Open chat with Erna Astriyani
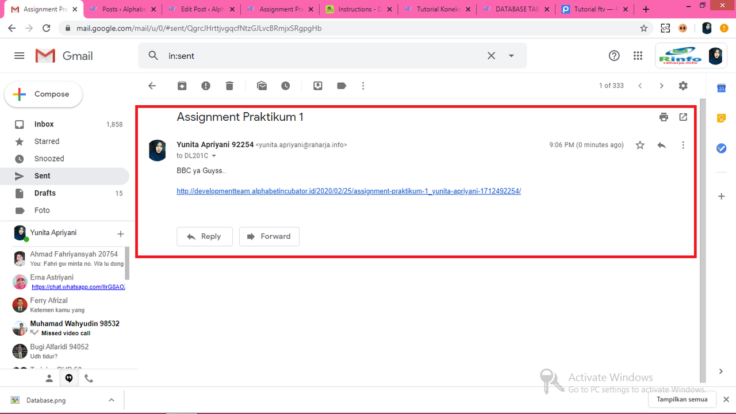 (68, 282)
